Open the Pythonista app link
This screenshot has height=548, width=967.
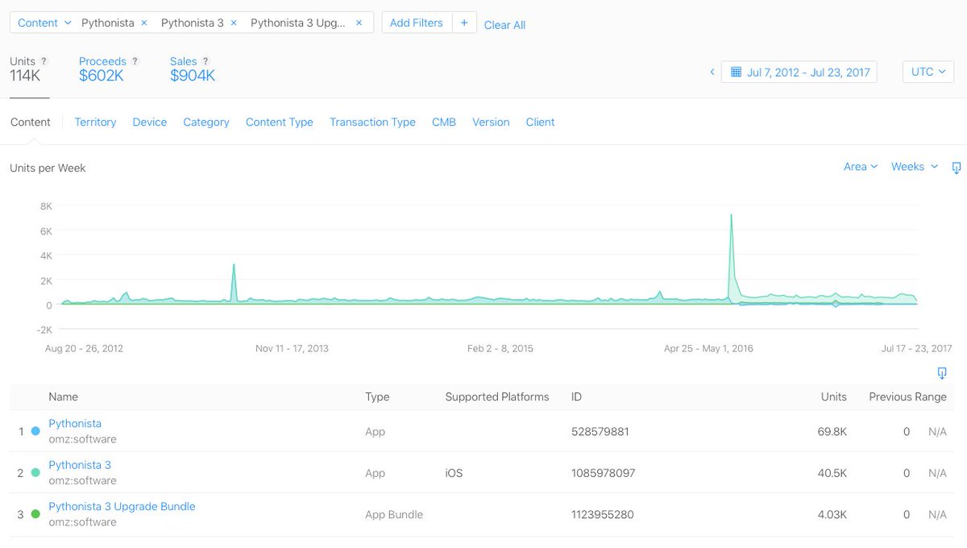pos(75,424)
